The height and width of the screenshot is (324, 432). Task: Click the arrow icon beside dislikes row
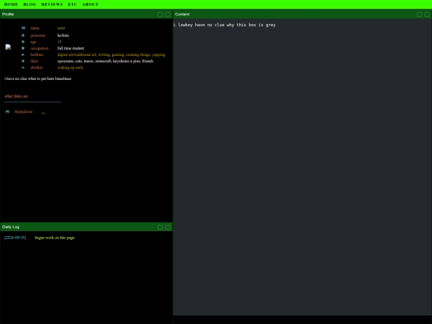click(23, 67)
